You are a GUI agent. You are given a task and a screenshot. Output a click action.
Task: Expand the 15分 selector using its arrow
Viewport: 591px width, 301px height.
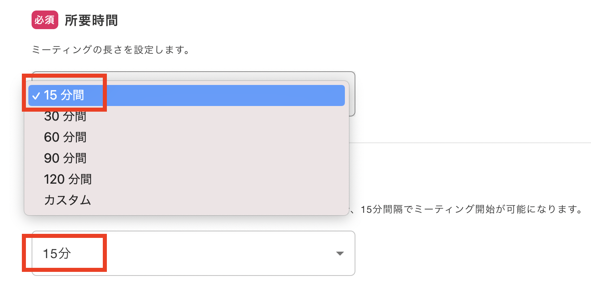point(340,254)
